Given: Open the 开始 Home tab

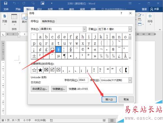Looking at the screenshot, I should point(18,9).
